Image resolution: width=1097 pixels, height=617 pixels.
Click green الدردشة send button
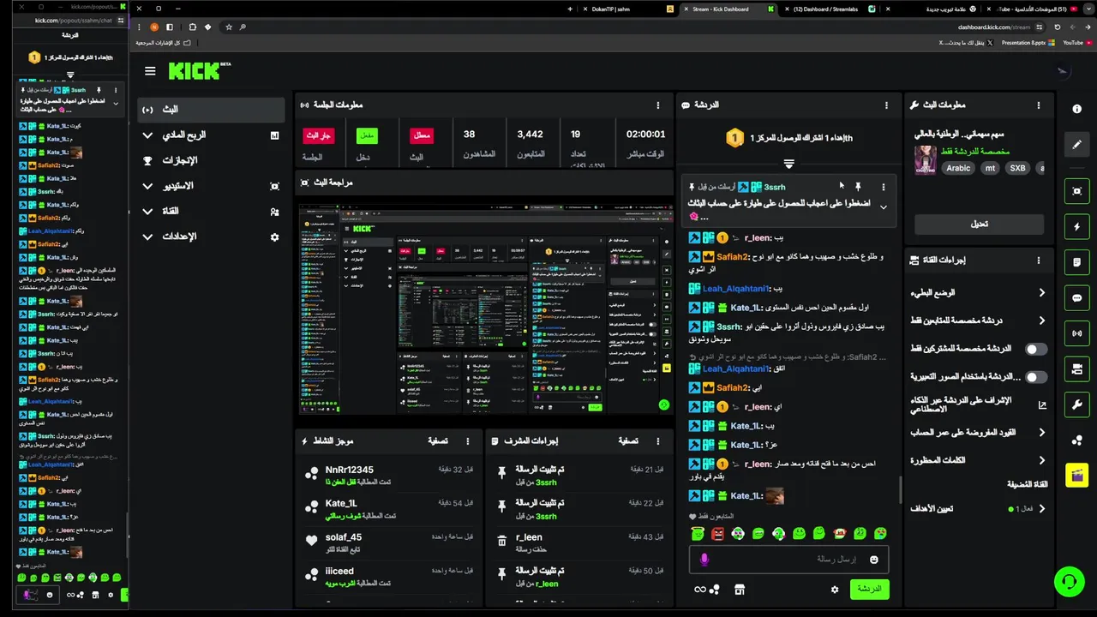click(x=869, y=589)
